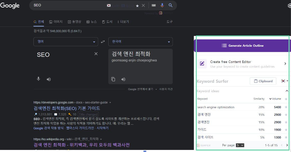Click Generate Article Outline button
This screenshot has height=152, width=291.
tap(242, 46)
